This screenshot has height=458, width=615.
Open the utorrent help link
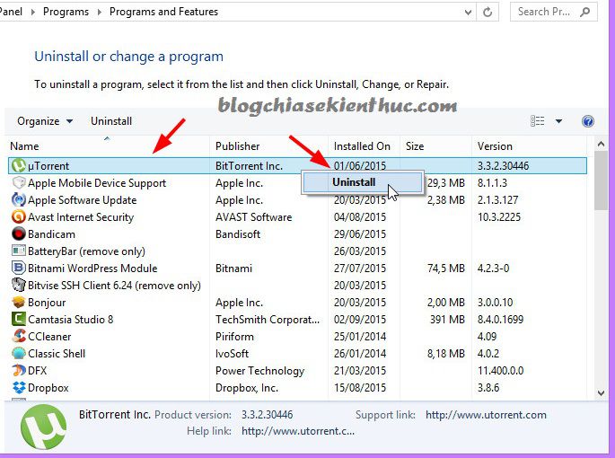tap(298, 431)
